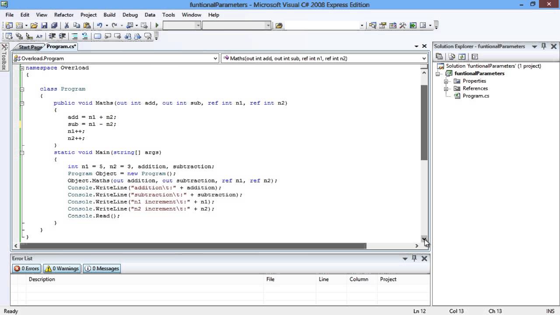
Task: Open the Overload.Program class dropdown
Action: (215, 58)
